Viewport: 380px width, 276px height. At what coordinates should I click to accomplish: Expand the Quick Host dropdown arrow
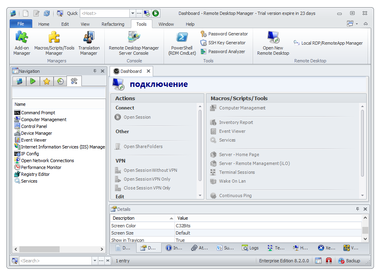point(133,13)
